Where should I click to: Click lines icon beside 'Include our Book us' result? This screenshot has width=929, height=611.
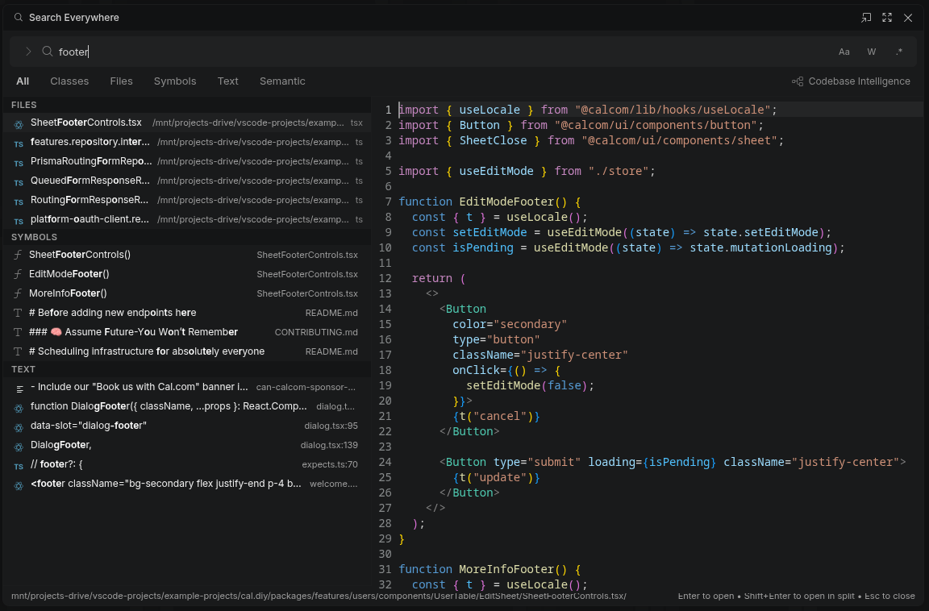19,389
